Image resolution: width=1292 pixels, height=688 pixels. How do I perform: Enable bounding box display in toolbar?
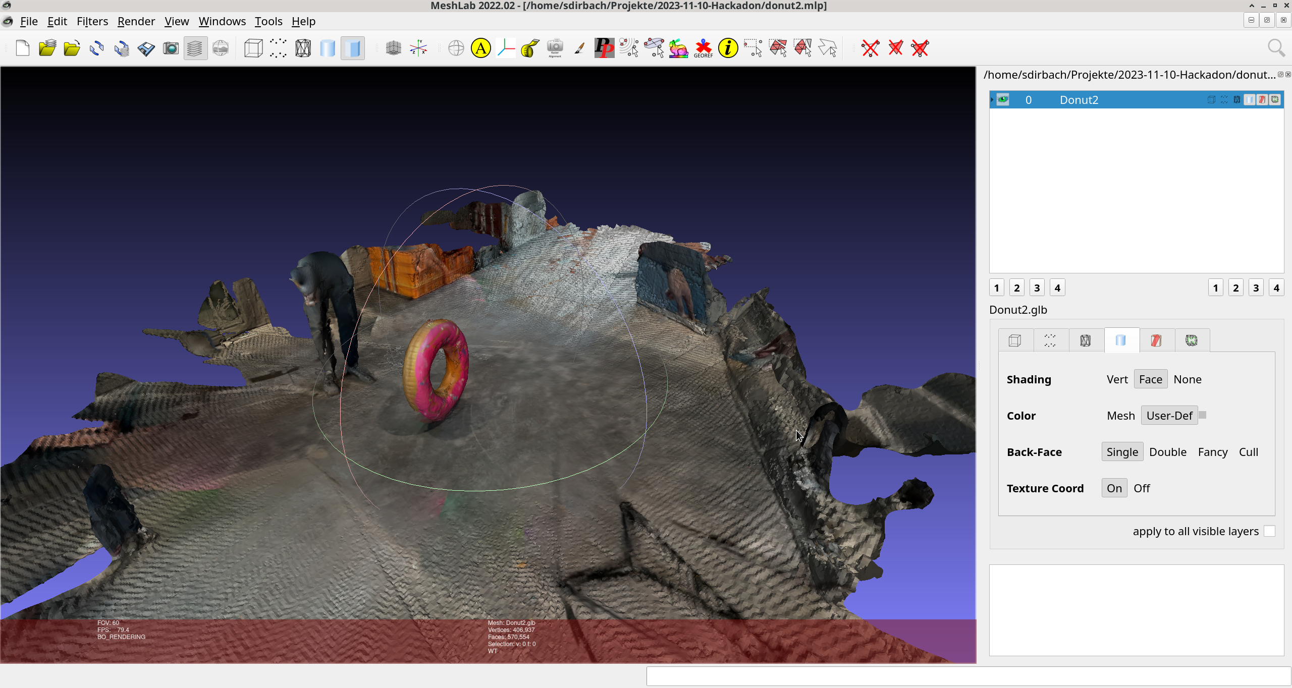[x=253, y=48]
